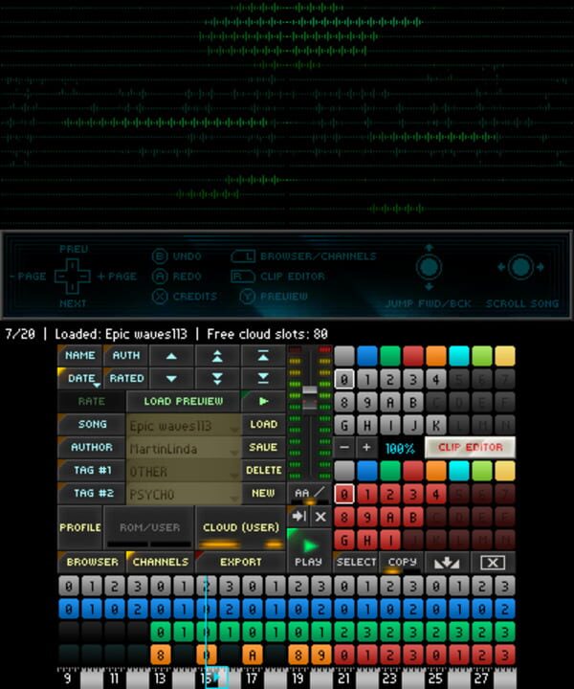Viewport: 574px width, 689px height.
Task: Click the jump-to-top arrow icon
Action: pyautogui.click(x=264, y=356)
